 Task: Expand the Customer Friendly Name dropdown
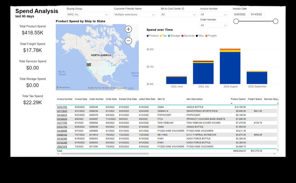tap(135, 14)
